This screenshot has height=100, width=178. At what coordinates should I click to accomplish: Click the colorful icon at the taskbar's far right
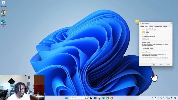pos(175,98)
